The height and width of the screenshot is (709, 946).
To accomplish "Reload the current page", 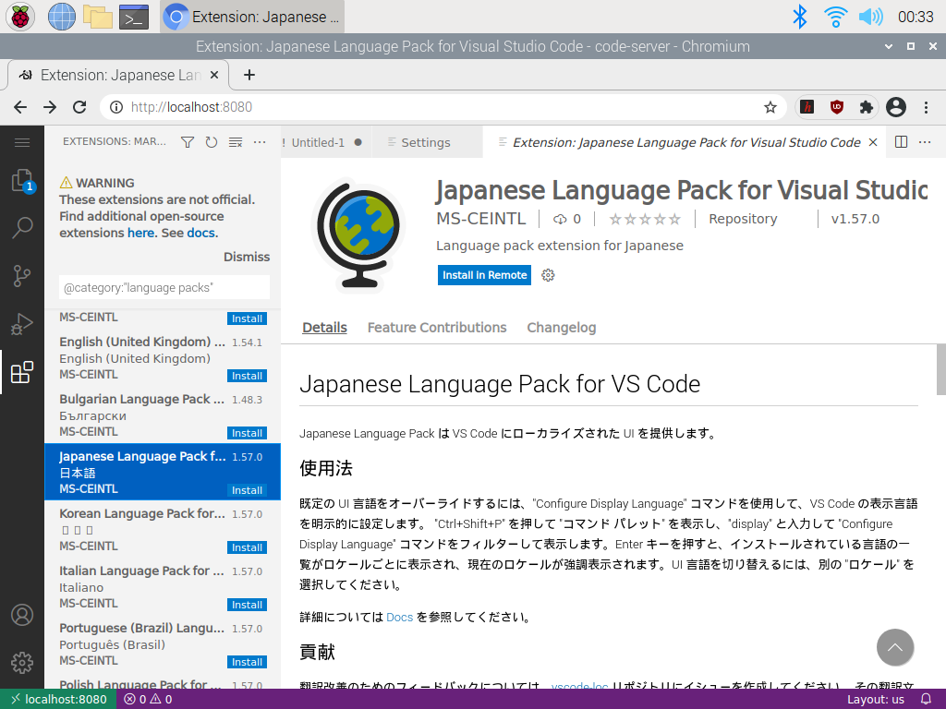I will point(79,107).
